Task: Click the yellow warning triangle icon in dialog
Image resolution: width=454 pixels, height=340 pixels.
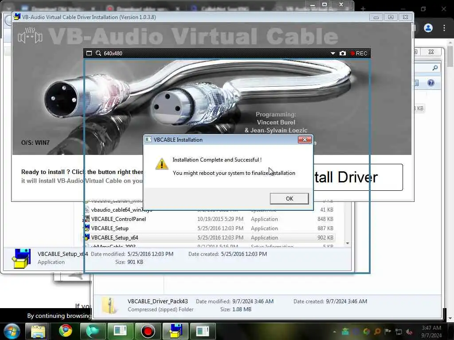Action: pos(161,164)
